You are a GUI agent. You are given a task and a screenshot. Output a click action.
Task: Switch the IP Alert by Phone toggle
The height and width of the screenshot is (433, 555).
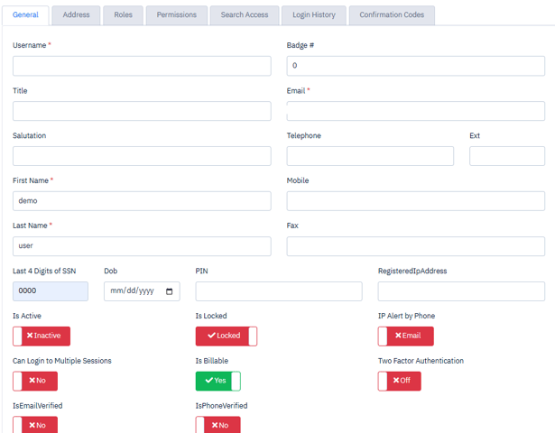coord(405,336)
